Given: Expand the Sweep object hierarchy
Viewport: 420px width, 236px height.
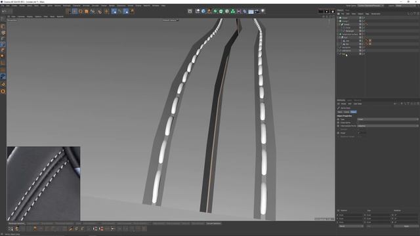Looking at the screenshot, I should 339,24.
